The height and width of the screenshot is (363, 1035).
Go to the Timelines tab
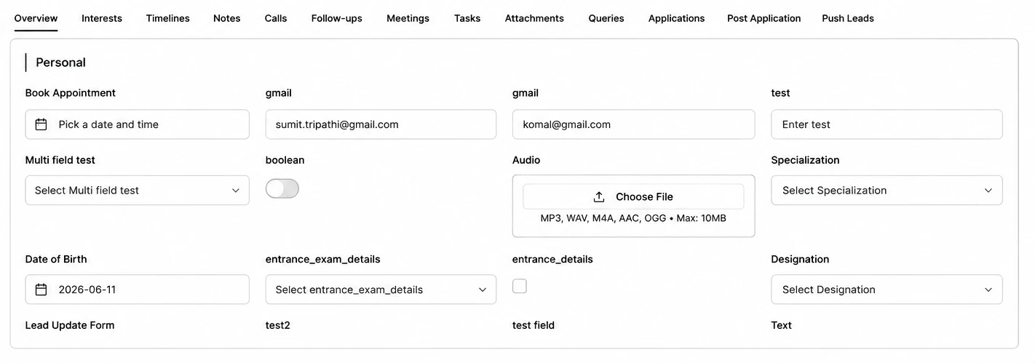[x=167, y=18]
